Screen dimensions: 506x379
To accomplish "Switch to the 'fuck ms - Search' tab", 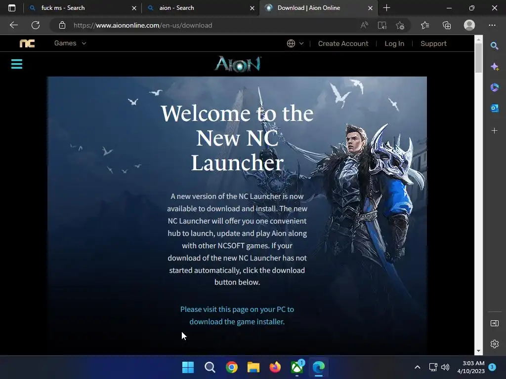I will [83, 8].
